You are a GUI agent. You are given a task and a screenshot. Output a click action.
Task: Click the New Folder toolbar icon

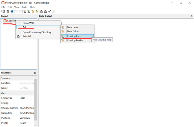33,11
